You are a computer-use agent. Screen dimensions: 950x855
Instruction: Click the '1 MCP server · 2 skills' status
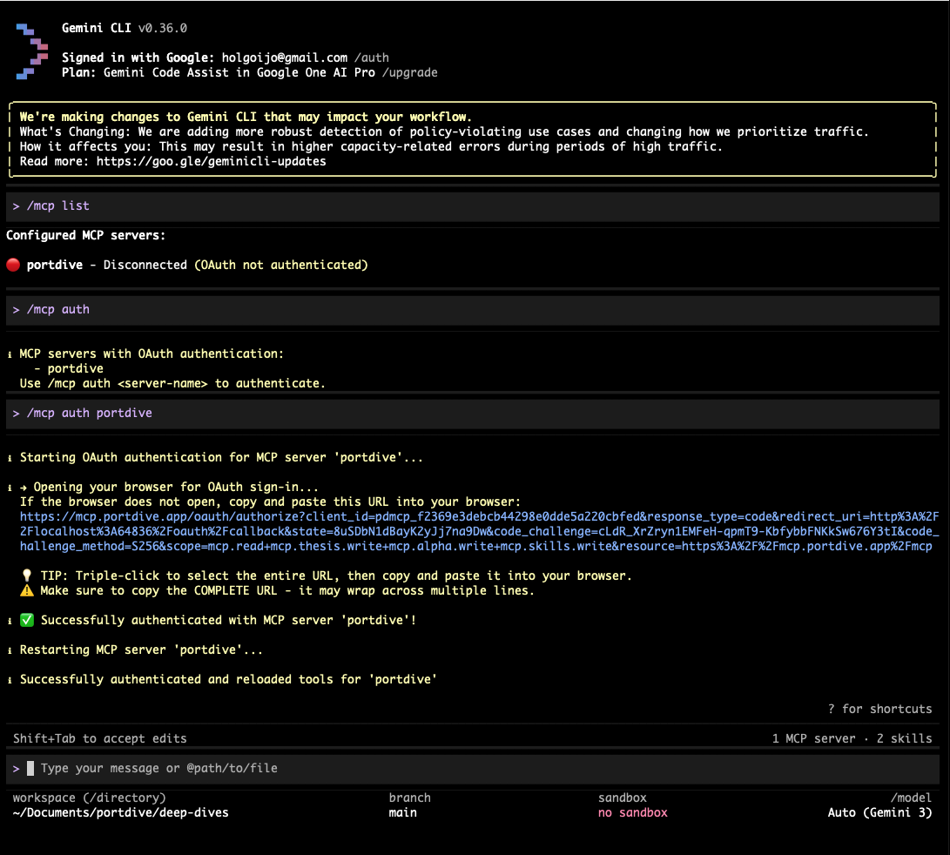click(x=852, y=738)
